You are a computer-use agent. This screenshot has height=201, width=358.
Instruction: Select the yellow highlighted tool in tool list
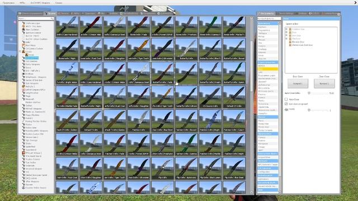268,69
